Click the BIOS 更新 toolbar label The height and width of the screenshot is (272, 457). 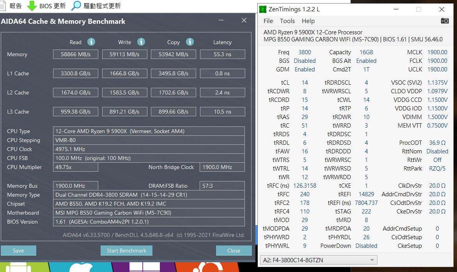[x=53, y=6]
